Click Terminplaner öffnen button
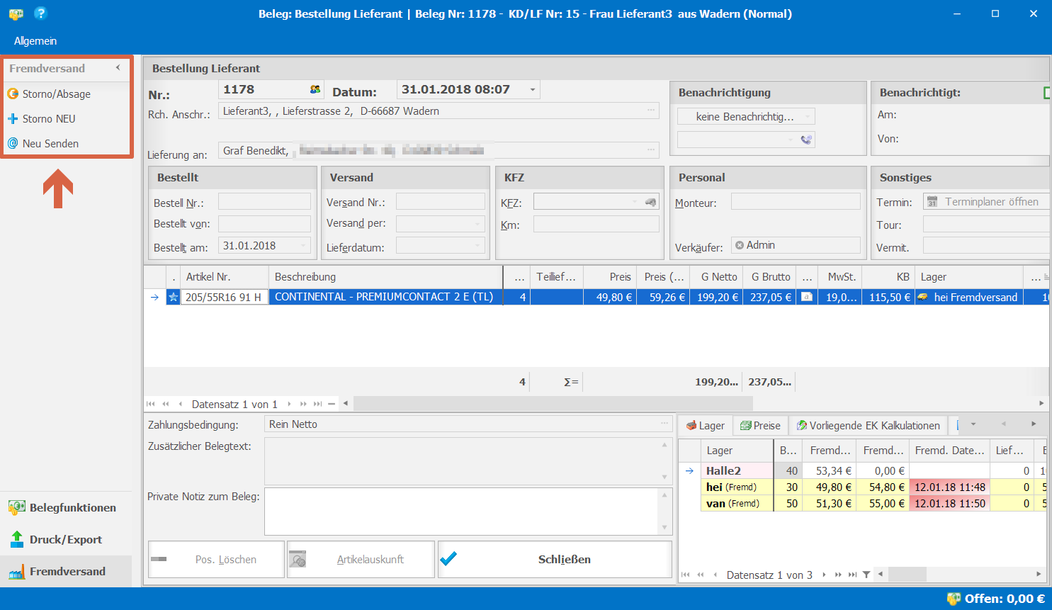Image resolution: width=1052 pixels, height=610 pixels. (986, 202)
